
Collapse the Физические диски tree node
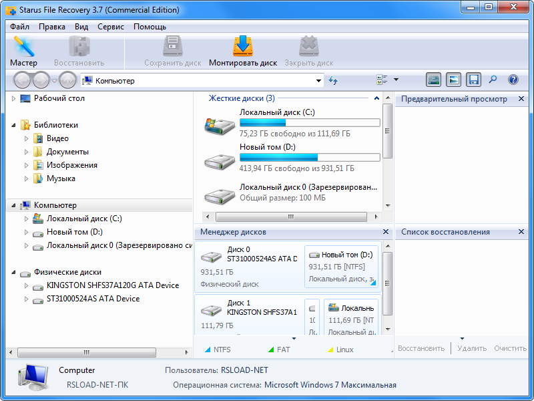click(x=13, y=272)
